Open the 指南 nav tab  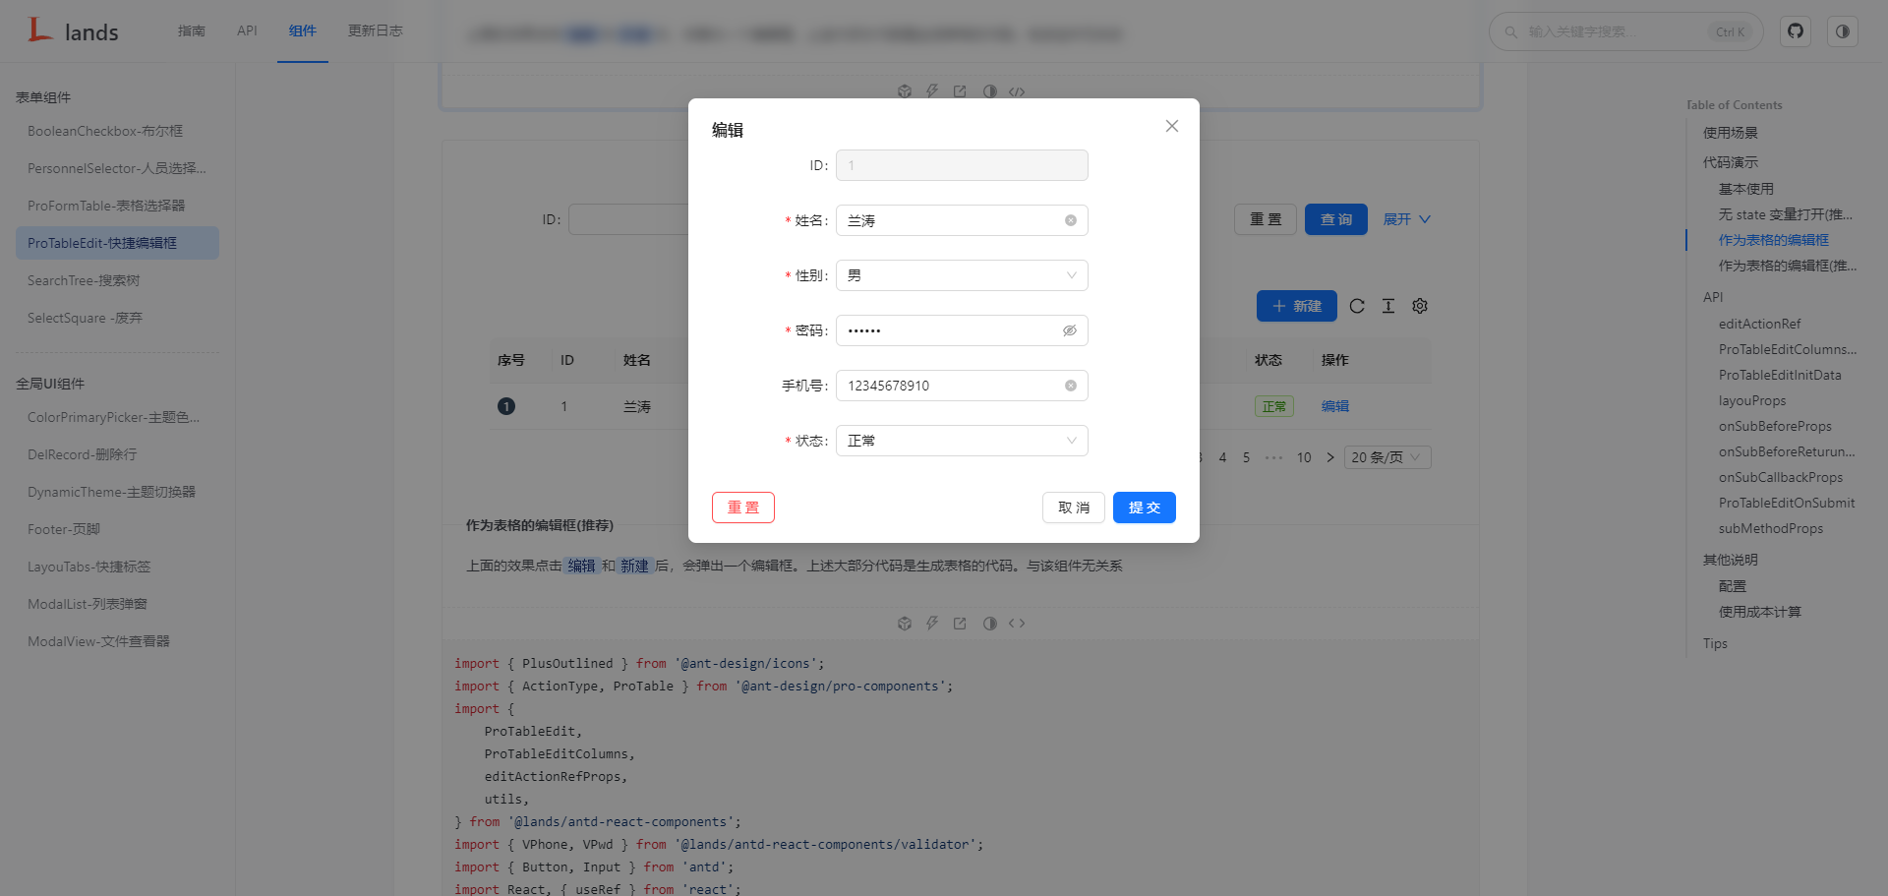pos(192,30)
